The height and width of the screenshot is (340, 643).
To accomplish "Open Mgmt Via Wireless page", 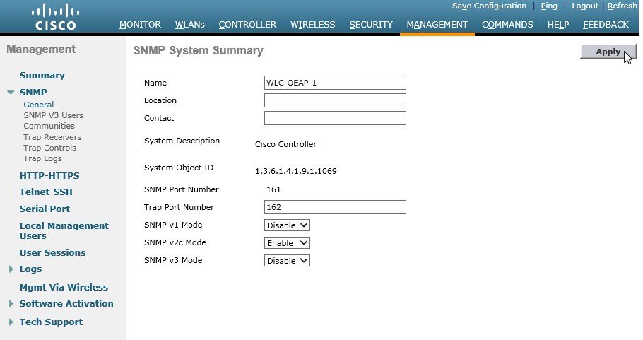I will pyautogui.click(x=64, y=288).
